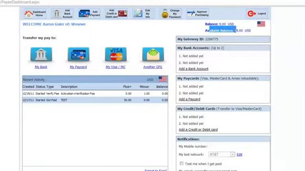
Task: Enable the Text me when I get paid checkbox
Action: tap(182, 163)
